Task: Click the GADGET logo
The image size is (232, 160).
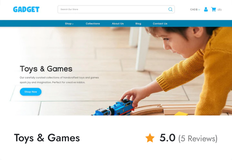Action: pyautogui.click(x=26, y=9)
